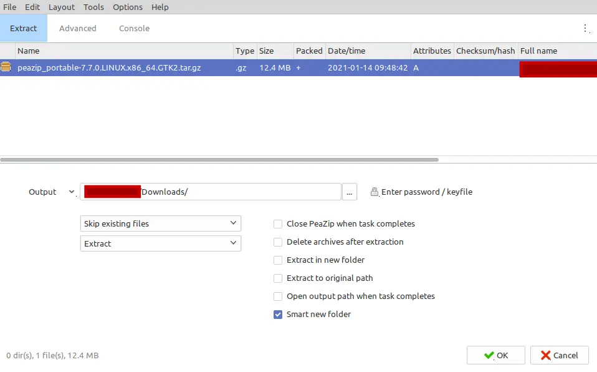Expand the Output path history arrow

[x=72, y=192]
